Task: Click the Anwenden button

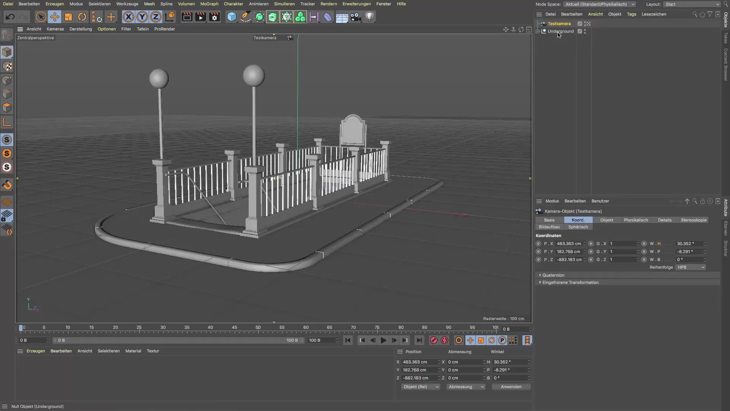Action: (x=511, y=387)
